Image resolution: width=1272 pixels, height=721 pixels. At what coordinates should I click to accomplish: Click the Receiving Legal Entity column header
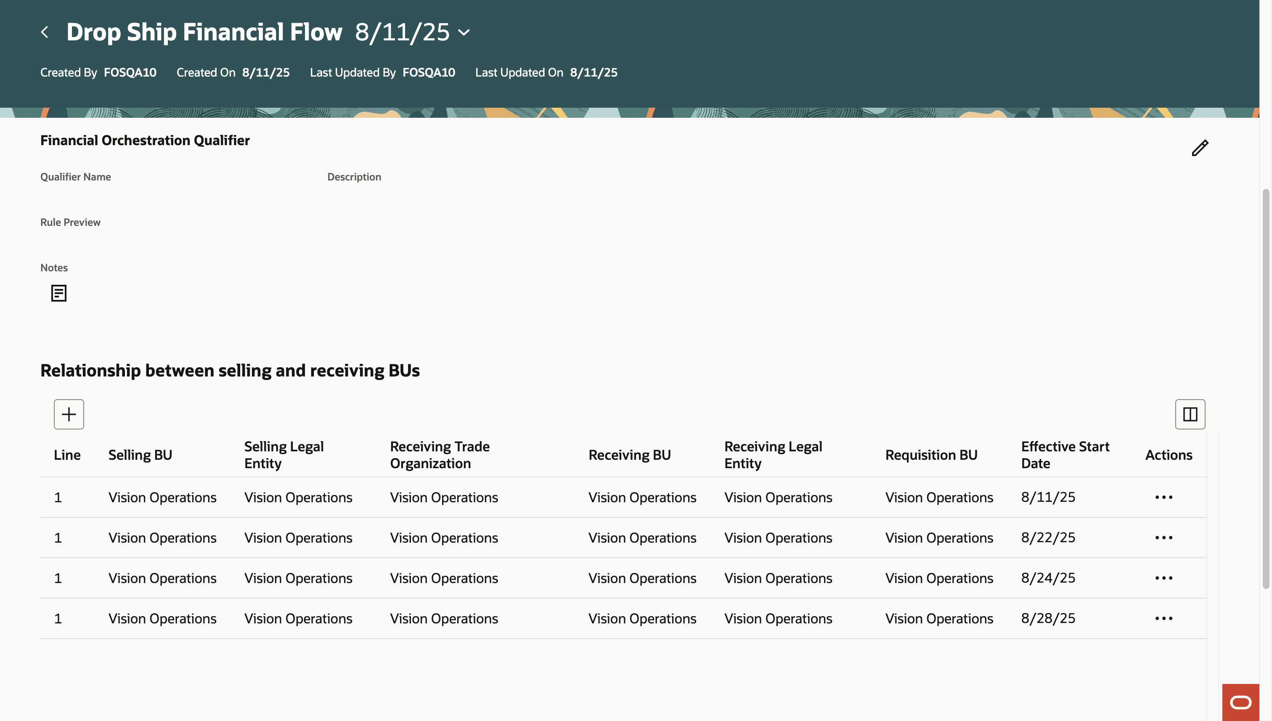[x=773, y=455]
